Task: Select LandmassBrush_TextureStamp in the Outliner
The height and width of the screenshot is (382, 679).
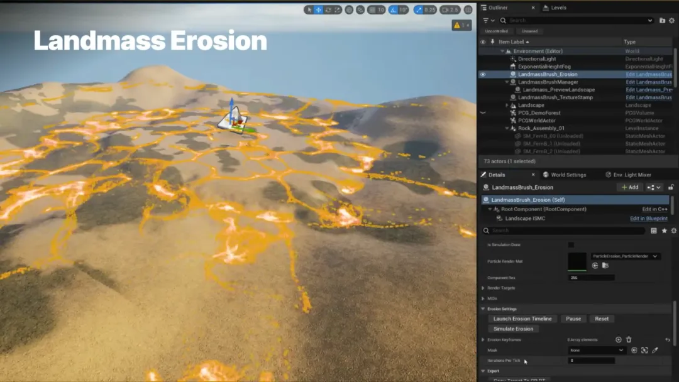Action: tap(556, 97)
